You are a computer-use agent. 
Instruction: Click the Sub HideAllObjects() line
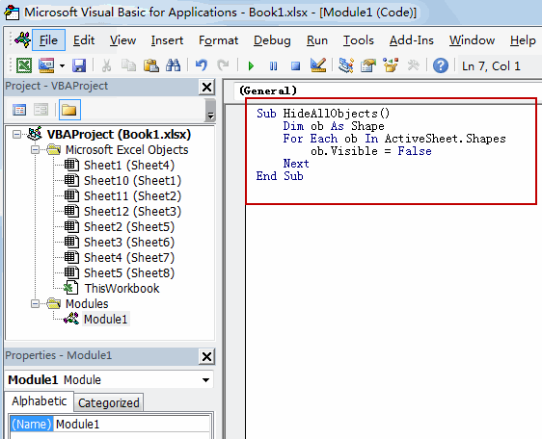click(323, 114)
